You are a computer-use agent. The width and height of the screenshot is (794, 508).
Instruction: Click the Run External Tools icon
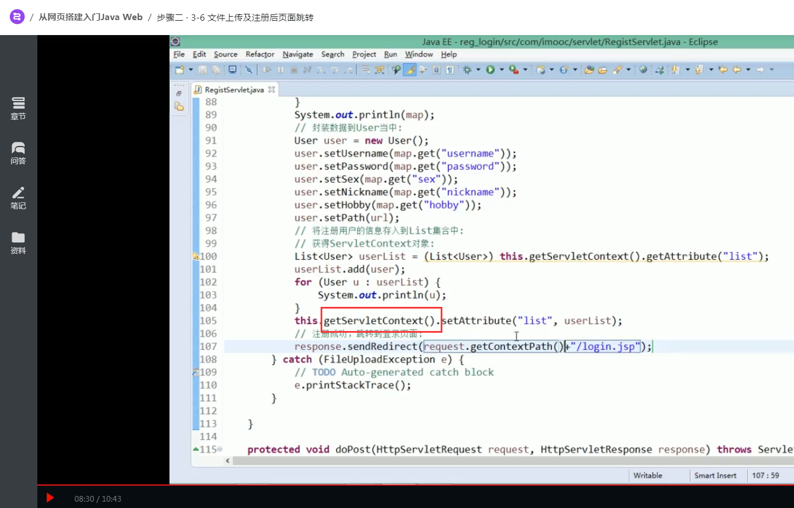(514, 70)
